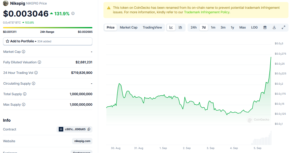The height and width of the screenshot is (153, 292).
Task: Click Add to Portfolio button
Action: click(48, 41)
